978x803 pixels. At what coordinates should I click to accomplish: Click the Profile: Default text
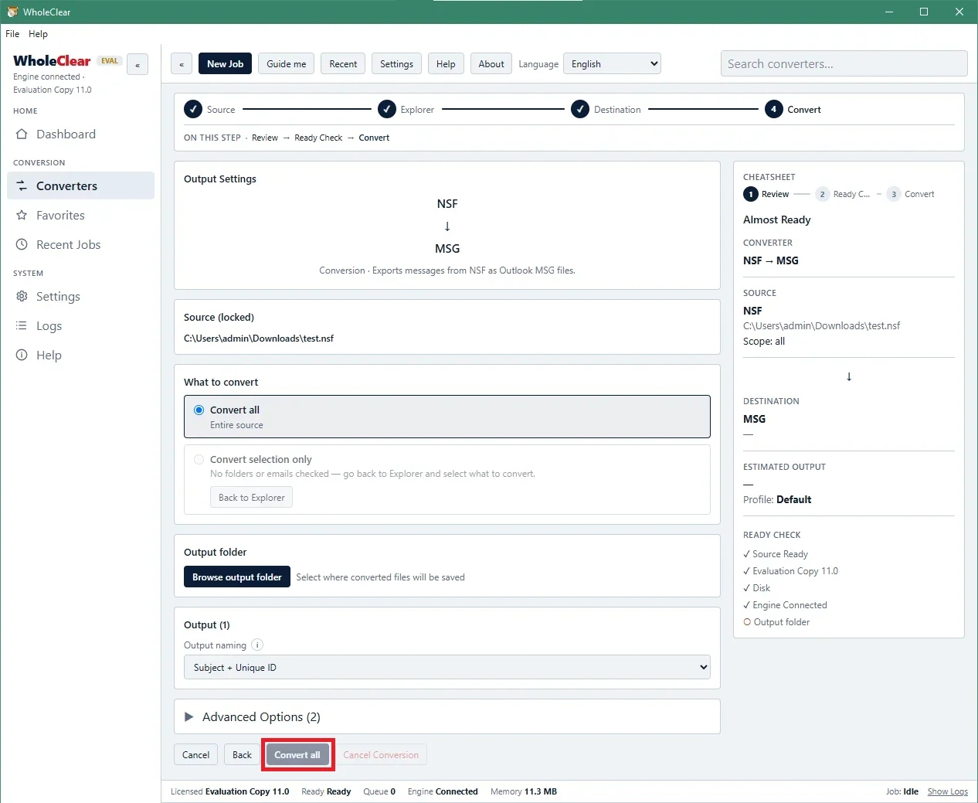pos(777,500)
